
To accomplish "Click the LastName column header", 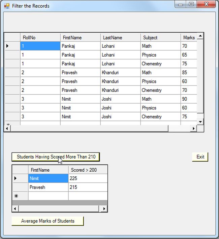I will point(120,37).
